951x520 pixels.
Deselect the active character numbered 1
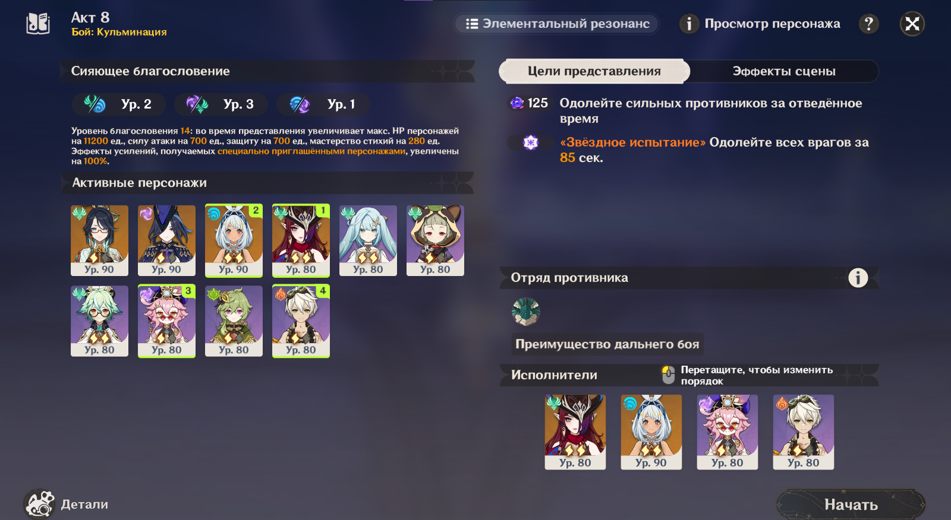(x=301, y=240)
